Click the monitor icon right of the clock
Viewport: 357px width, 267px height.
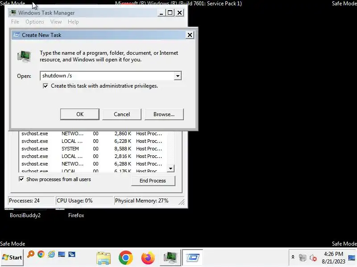coord(352,258)
